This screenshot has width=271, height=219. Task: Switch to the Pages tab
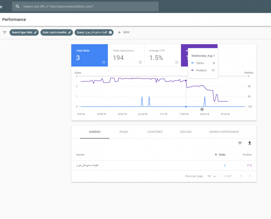point(124,132)
